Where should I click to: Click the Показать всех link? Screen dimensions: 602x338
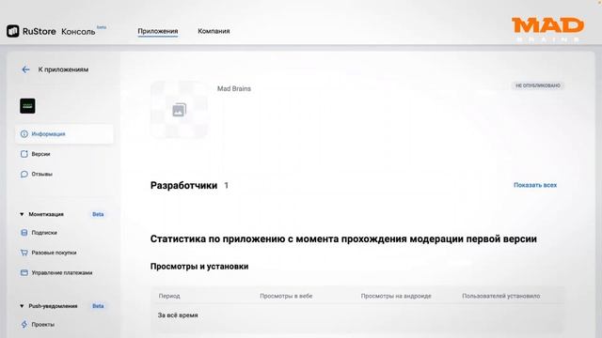tap(535, 185)
